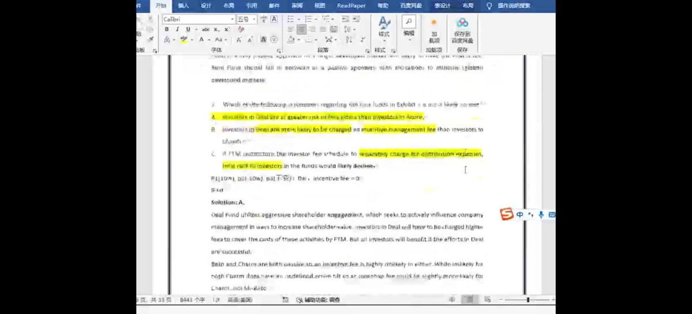Align paragraph left
The width and height of the screenshot is (692, 314).
tap(291, 29)
